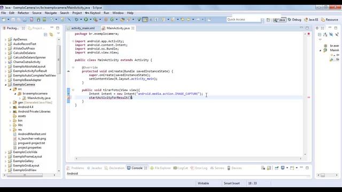Click the Save toolbar icon

click(x=13, y=20)
